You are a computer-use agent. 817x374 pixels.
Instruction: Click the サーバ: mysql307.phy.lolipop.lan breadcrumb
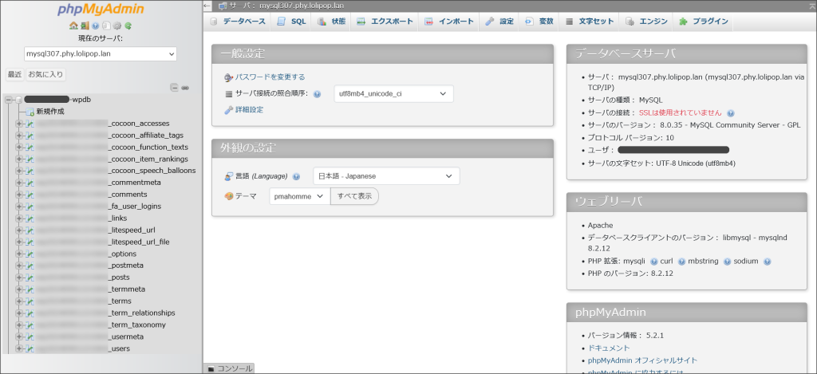point(286,6)
